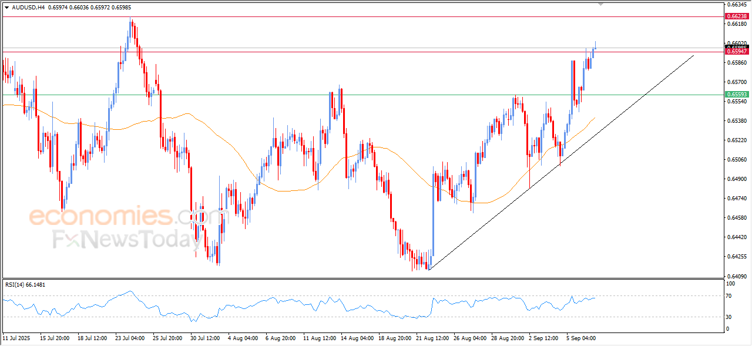
Task: Click the 0.65220 price axis label
Action: click(737, 140)
